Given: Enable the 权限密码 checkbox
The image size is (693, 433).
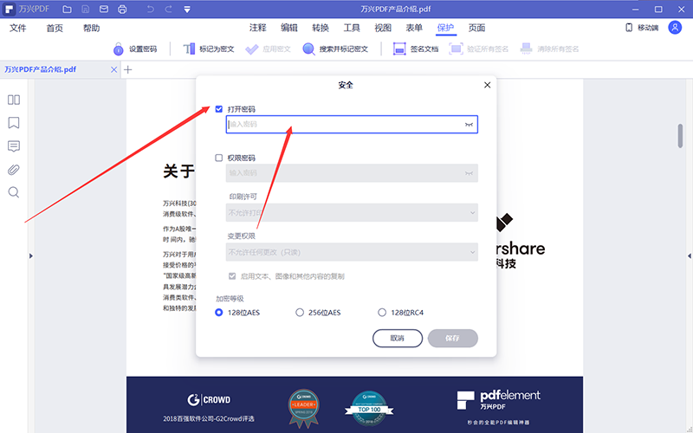Looking at the screenshot, I should tap(219, 158).
